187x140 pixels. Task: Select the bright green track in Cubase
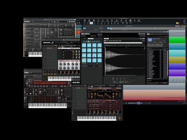point(177,40)
